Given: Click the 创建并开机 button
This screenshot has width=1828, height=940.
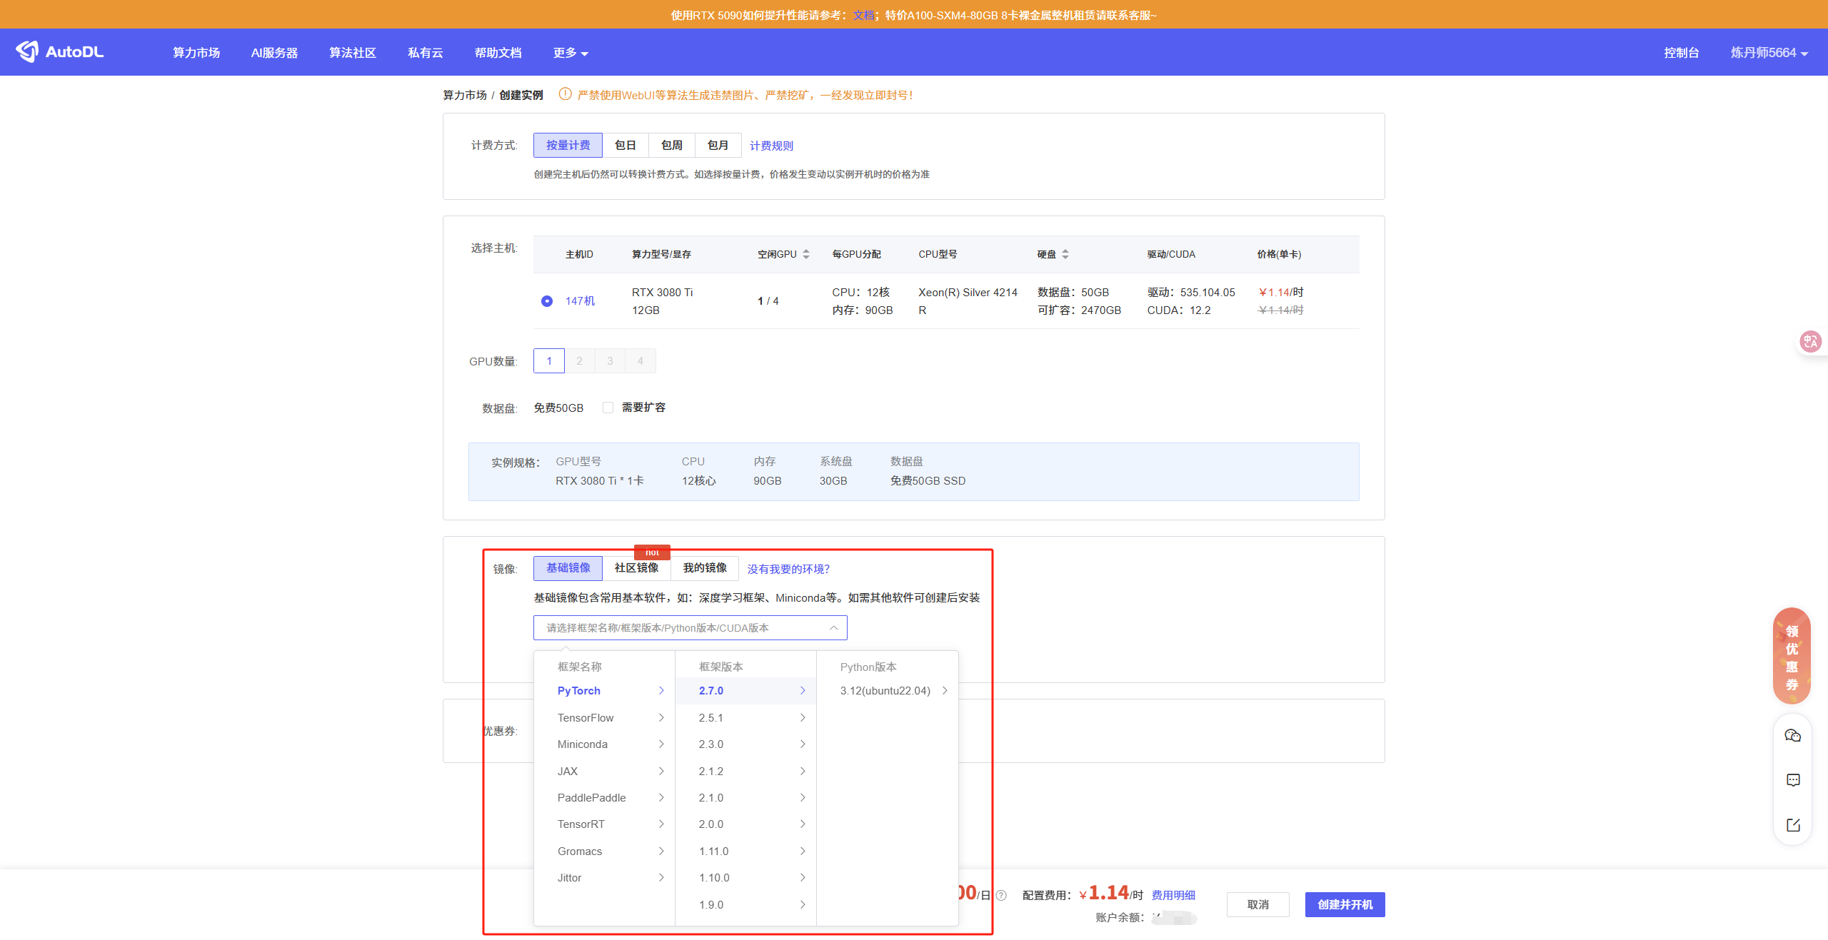Looking at the screenshot, I should [1345, 904].
